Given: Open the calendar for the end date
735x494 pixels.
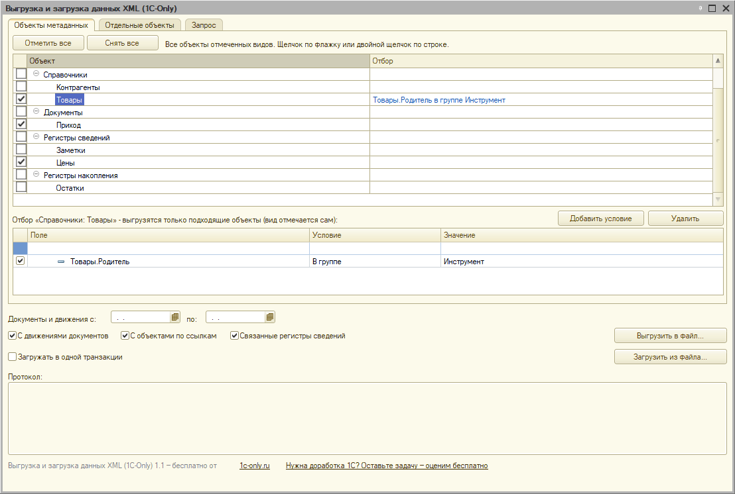Looking at the screenshot, I should point(269,317).
